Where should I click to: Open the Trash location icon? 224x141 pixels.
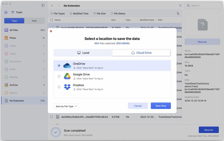(13, 13)
